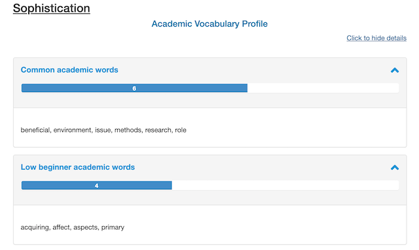Click the Academic Vocabulary Profile heading
This screenshot has height=250, width=419.
coord(209,23)
